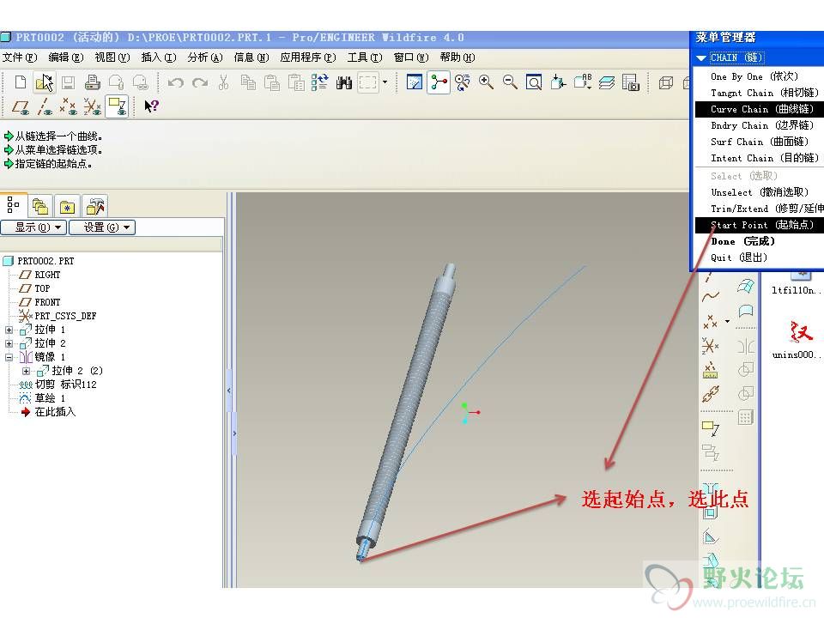Switch to folder browser tab icon
The image size is (824, 618).
pos(40,207)
